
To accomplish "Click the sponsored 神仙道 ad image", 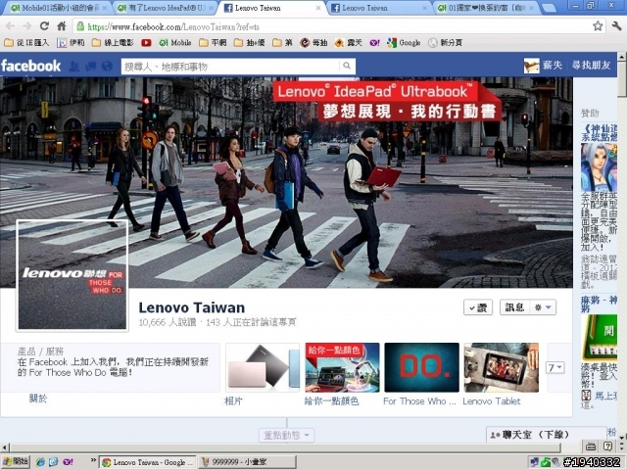I will click(599, 167).
